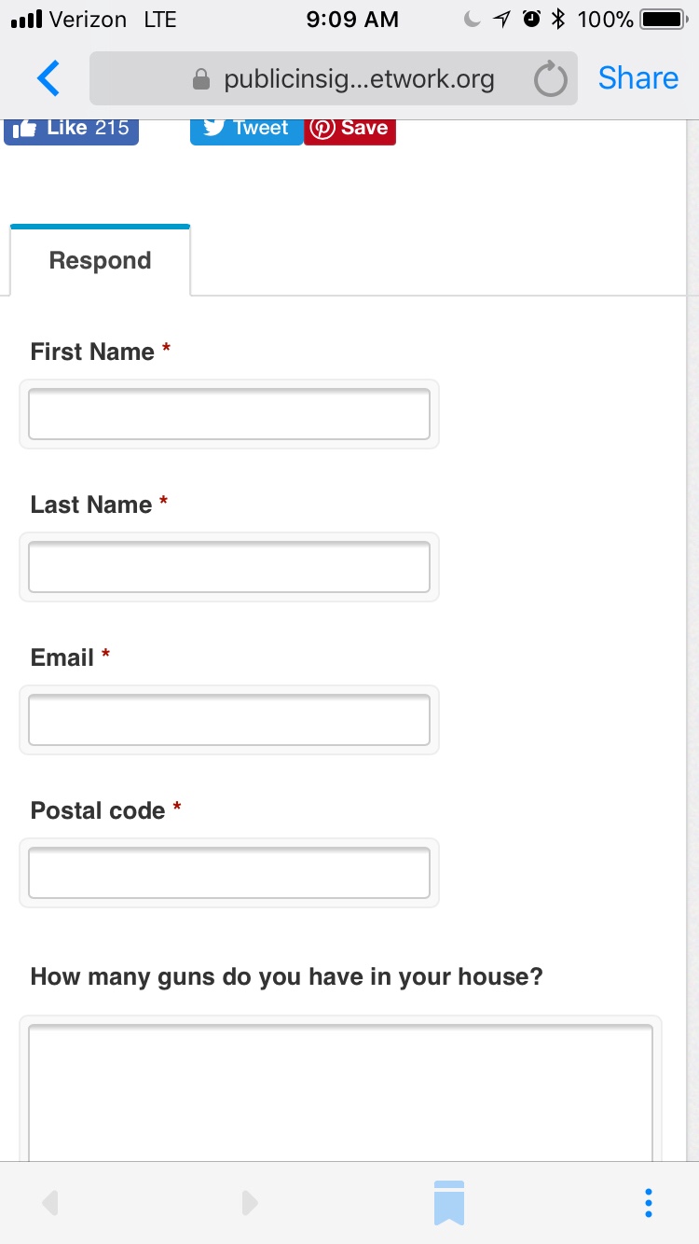
Task: Tap the Postal code field
Action: 229,873
